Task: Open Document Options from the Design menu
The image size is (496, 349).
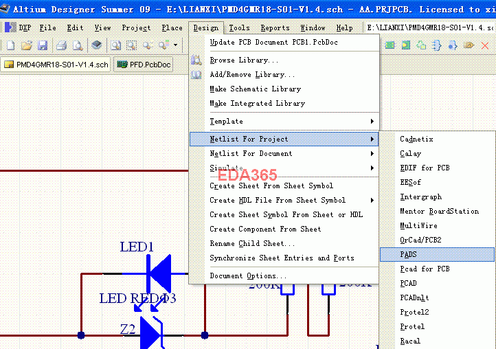Action: [x=284, y=276]
